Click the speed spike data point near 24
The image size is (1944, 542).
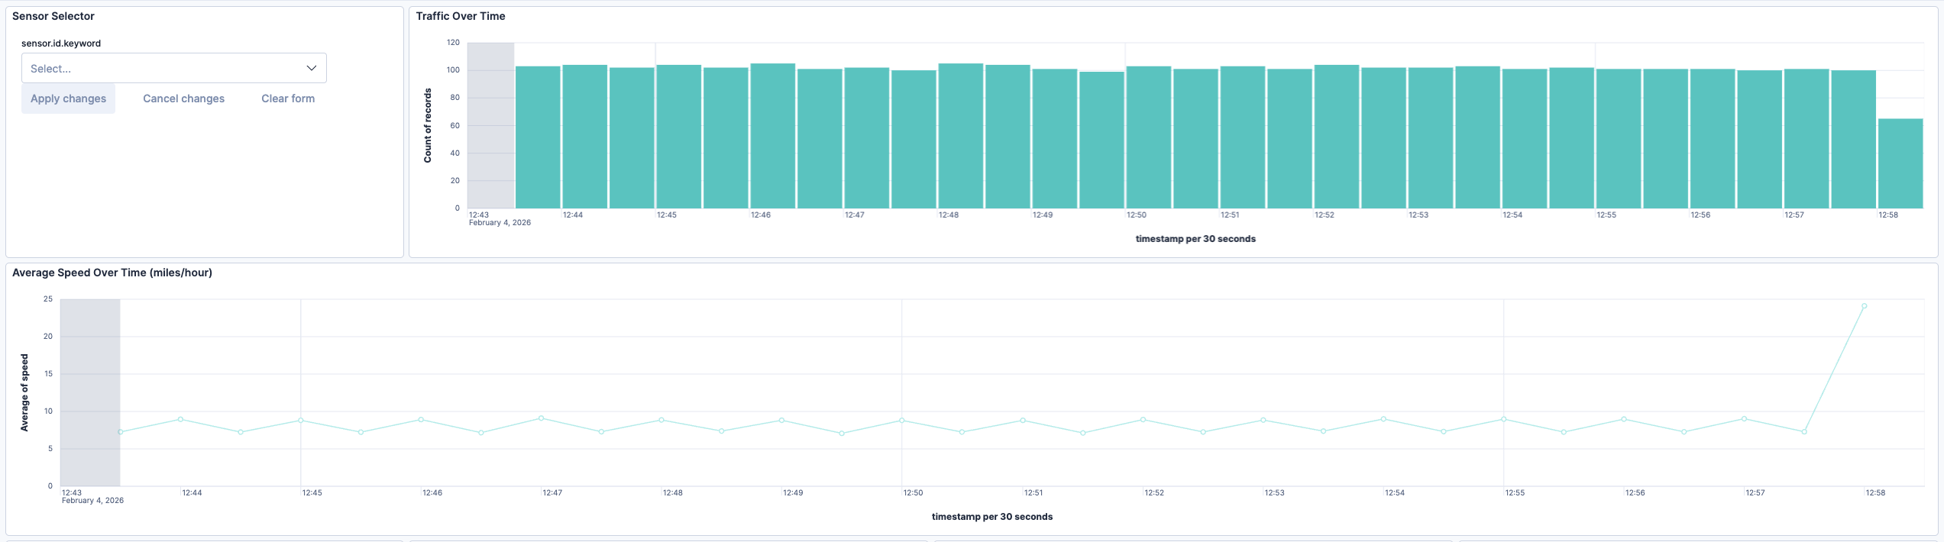[1864, 306]
